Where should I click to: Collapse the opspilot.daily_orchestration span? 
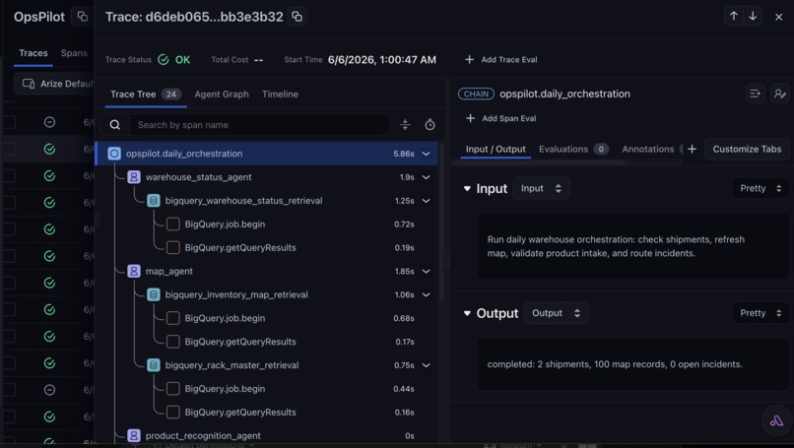pos(427,154)
